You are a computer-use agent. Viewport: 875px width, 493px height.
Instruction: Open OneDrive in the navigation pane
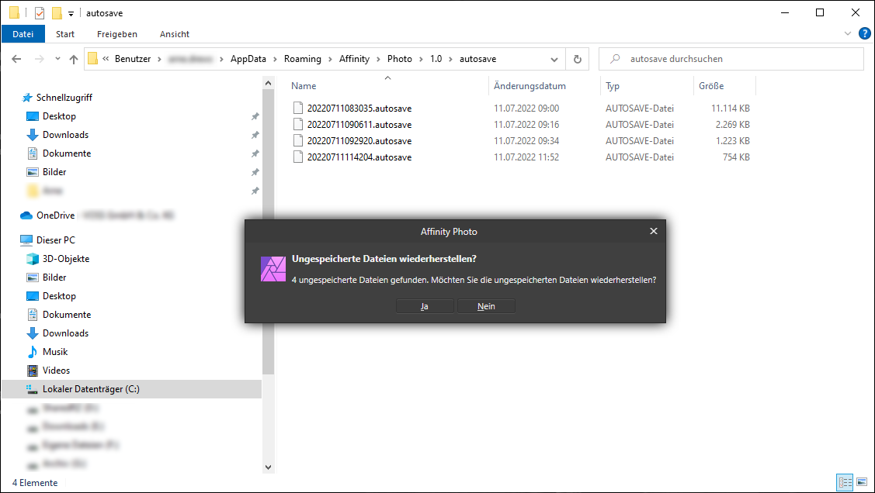coord(55,215)
